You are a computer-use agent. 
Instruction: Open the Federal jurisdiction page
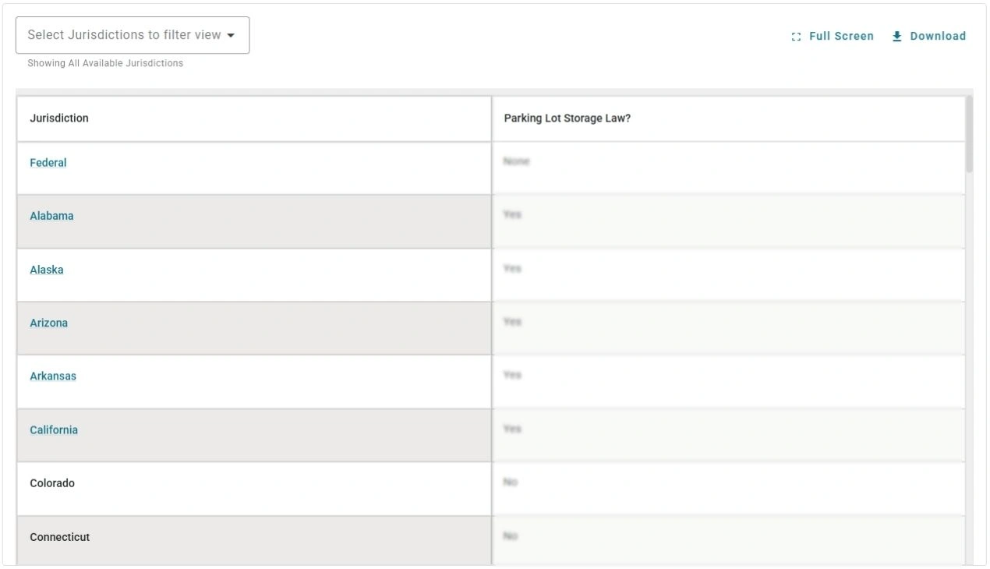[48, 162]
